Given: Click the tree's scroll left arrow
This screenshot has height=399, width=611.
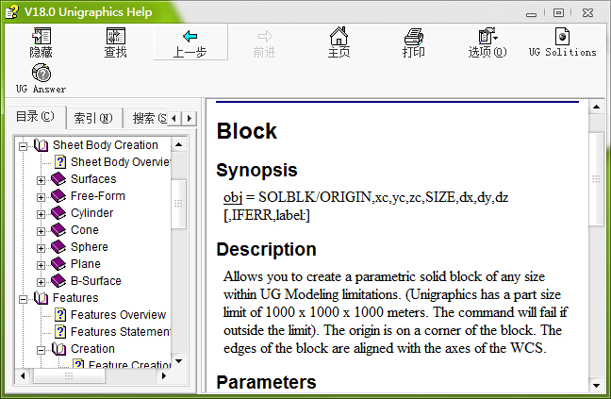Looking at the screenshot, I should click(23, 375).
